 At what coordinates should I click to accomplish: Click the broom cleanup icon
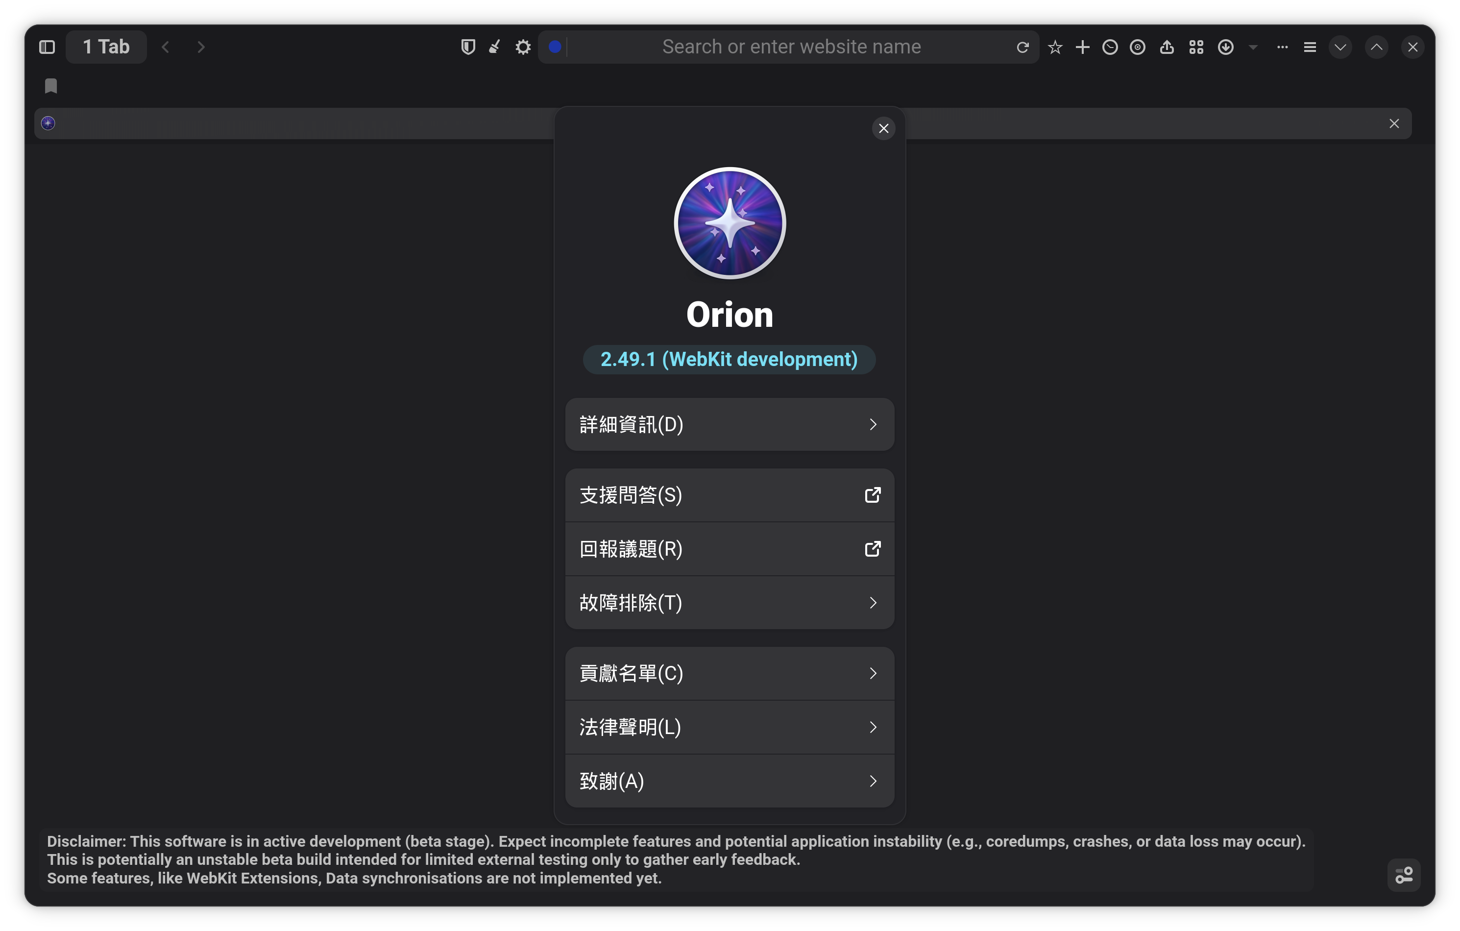pyautogui.click(x=495, y=47)
